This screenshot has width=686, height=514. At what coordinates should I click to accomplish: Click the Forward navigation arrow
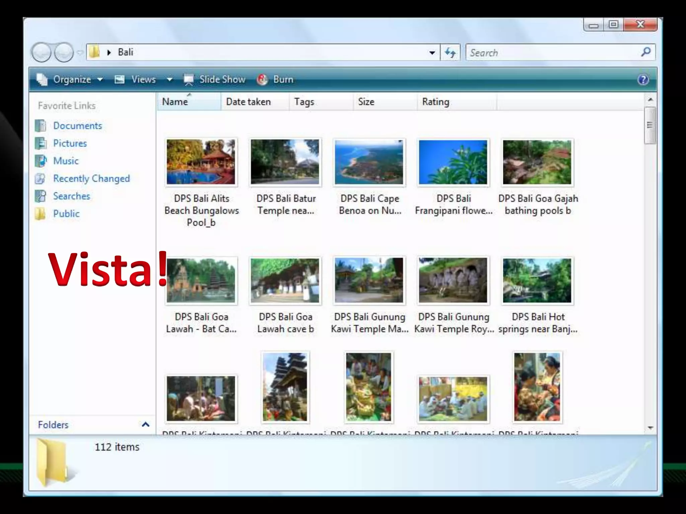[x=64, y=53]
